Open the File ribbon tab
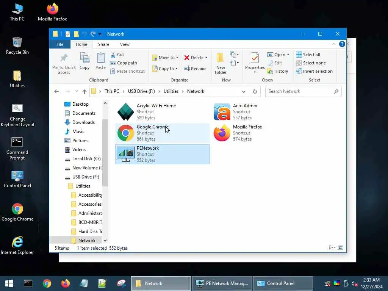Image resolution: width=388 pixels, height=291 pixels. (60, 44)
